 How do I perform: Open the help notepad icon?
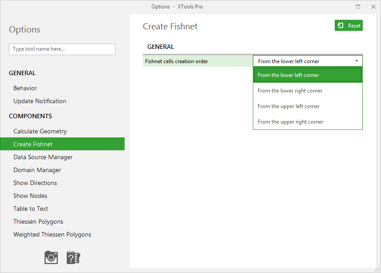[x=73, y=257]
